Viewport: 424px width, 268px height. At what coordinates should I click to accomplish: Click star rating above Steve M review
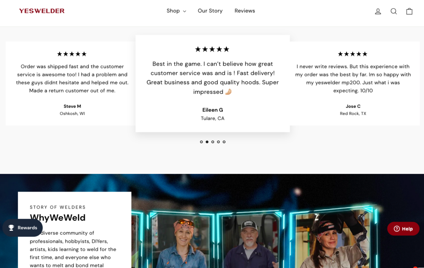pyautogui.click(x=72, y=54)
